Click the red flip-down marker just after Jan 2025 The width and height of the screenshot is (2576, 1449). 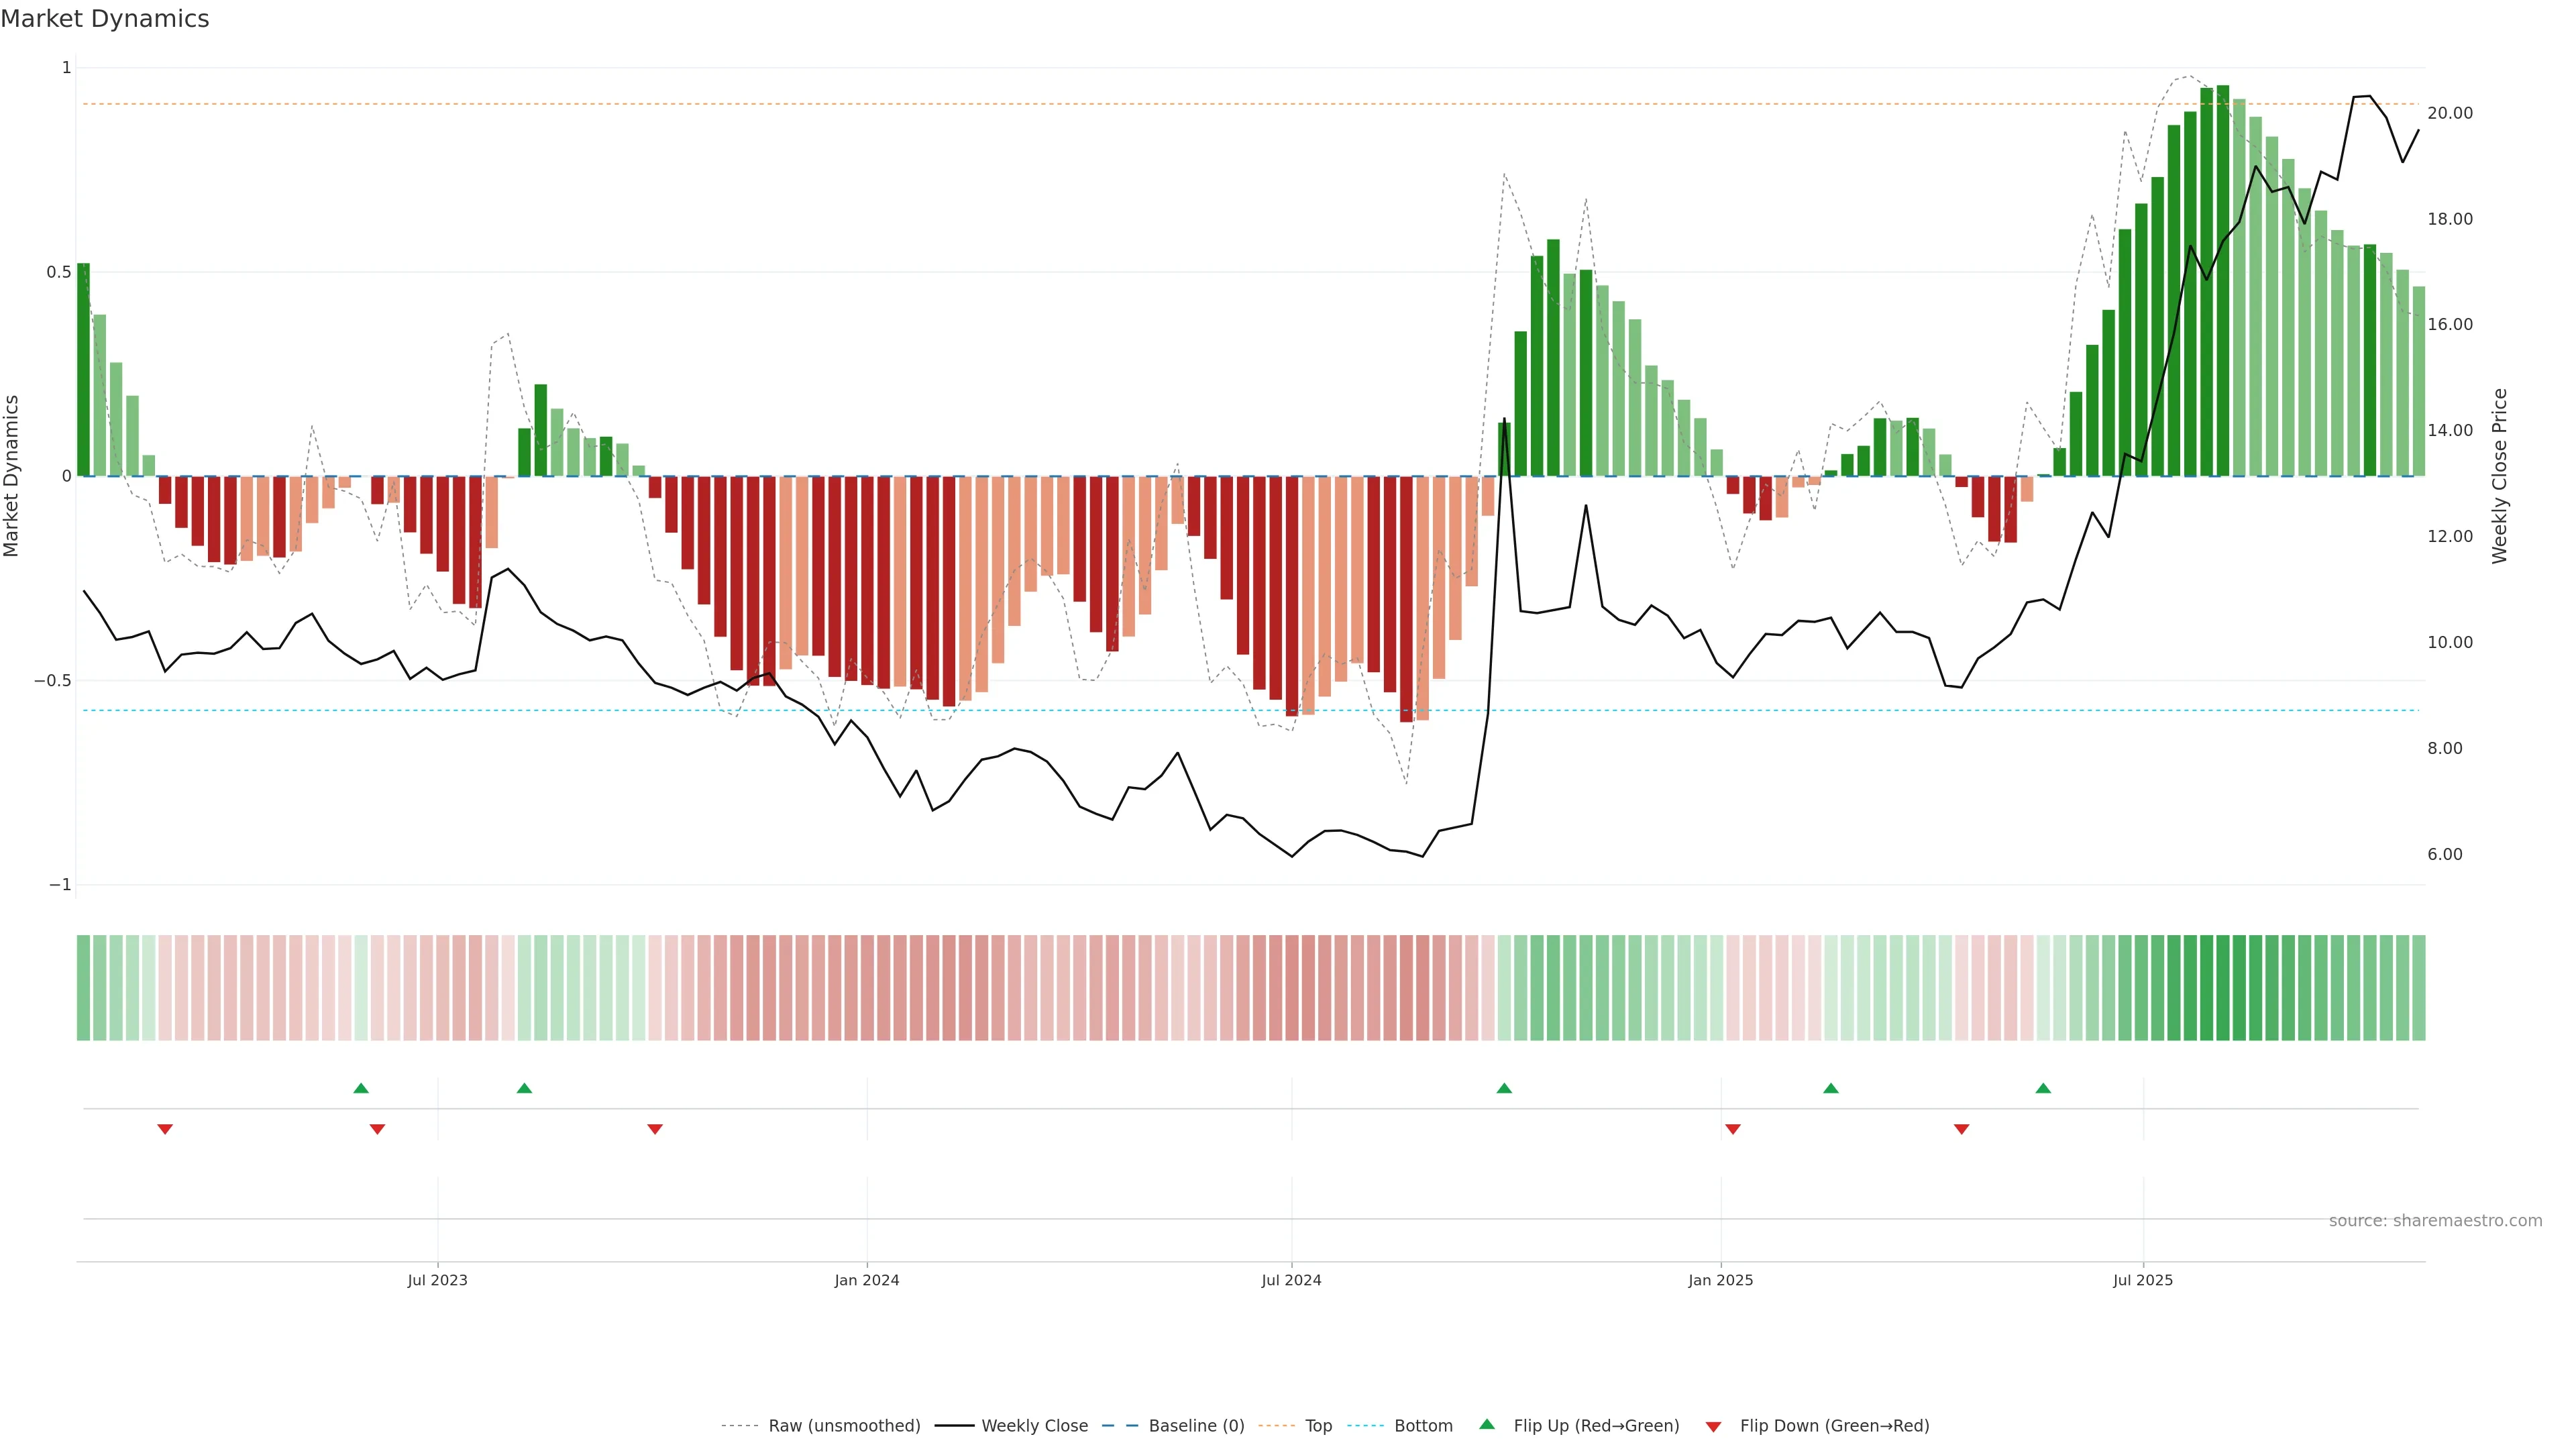pos(1733,1129)
